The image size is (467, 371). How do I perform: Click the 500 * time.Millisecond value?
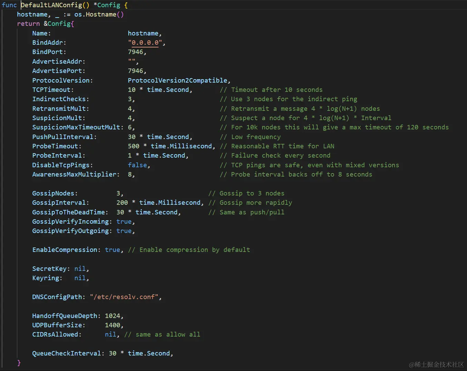tap(170, 146)
